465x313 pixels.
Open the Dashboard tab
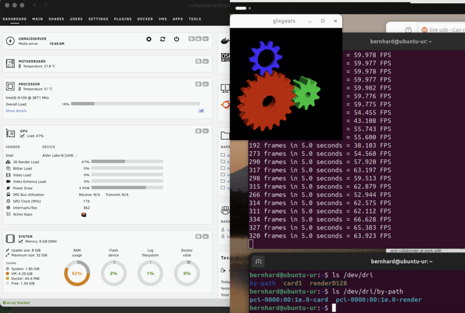14,19
